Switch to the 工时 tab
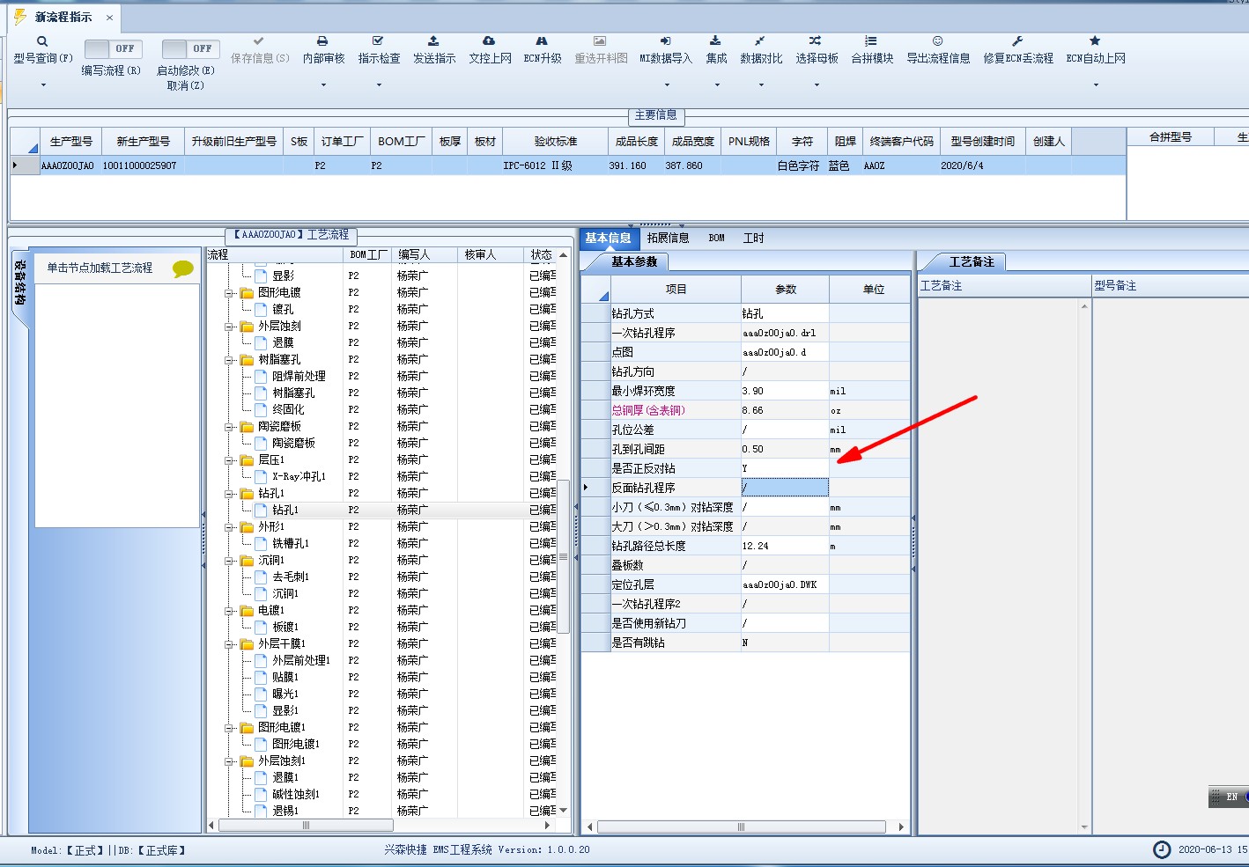This screenshot has height=867, width=1249. 753,238
